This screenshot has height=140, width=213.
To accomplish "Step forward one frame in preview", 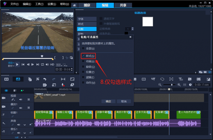I will (x=33, y=65).
